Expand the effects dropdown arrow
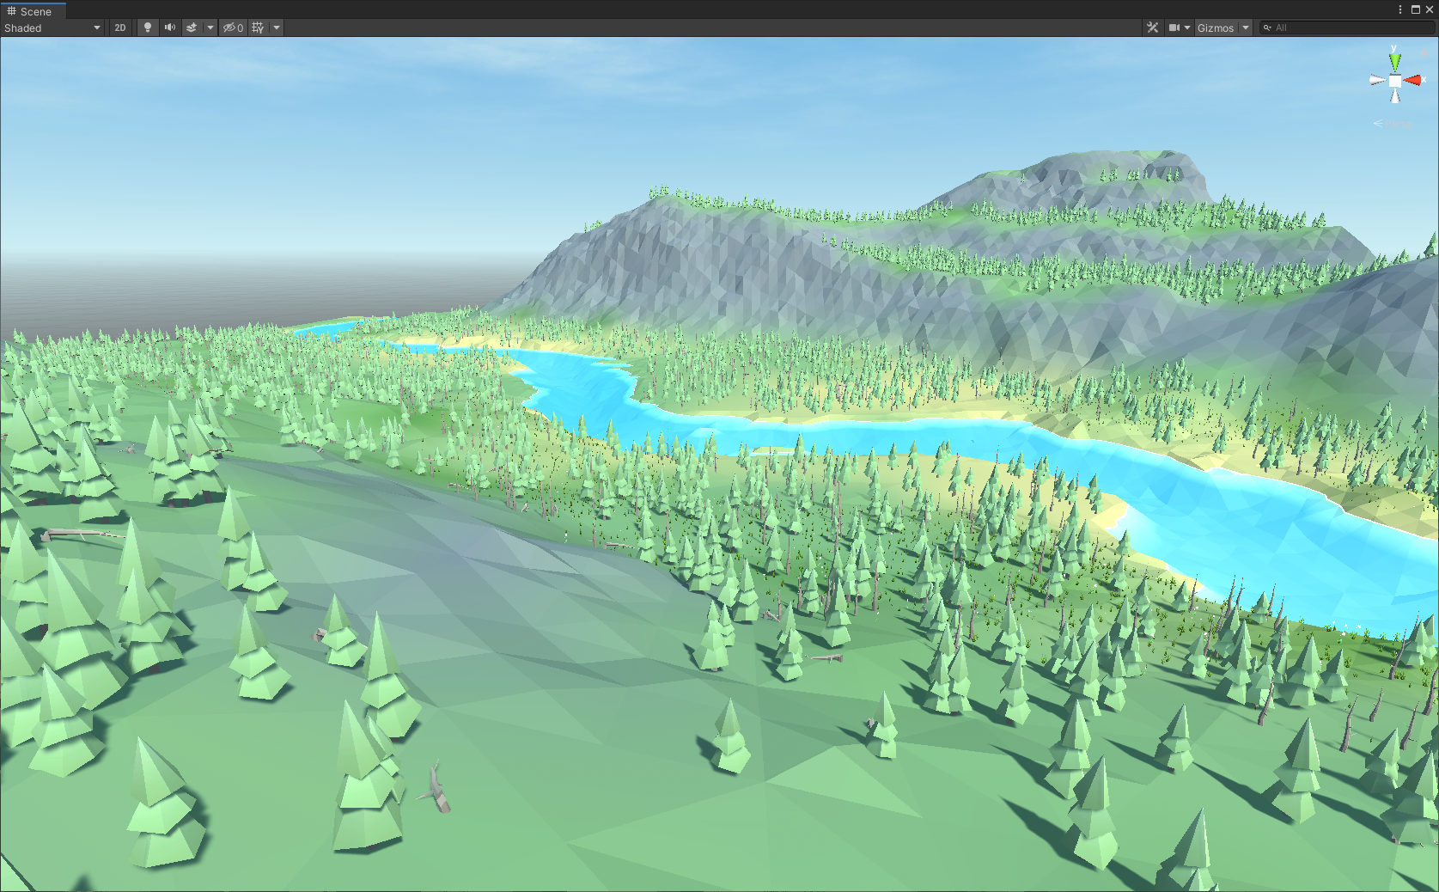This screenshot has height=892, width=1439. pos(210,27)
